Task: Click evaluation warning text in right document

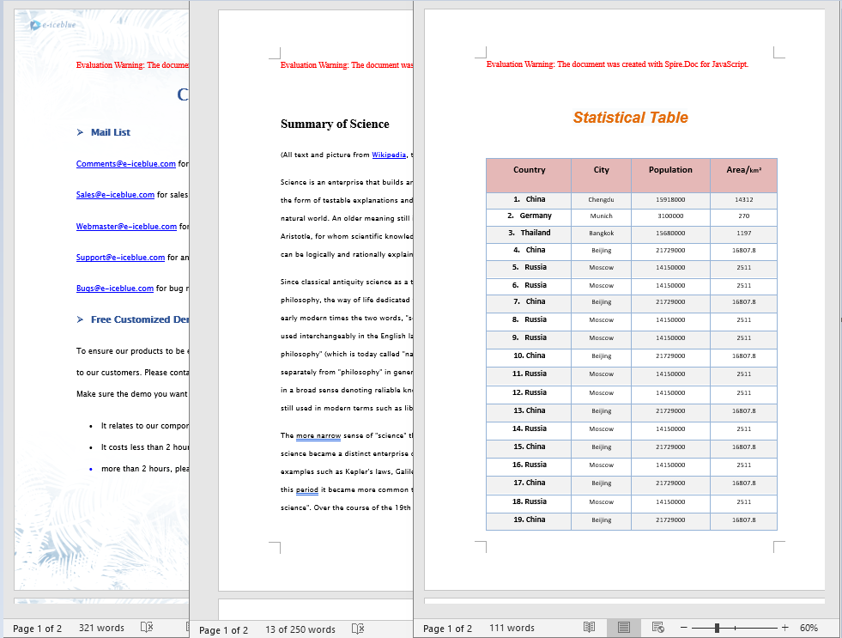Action: pyautogui.click(x=617, y=64)
